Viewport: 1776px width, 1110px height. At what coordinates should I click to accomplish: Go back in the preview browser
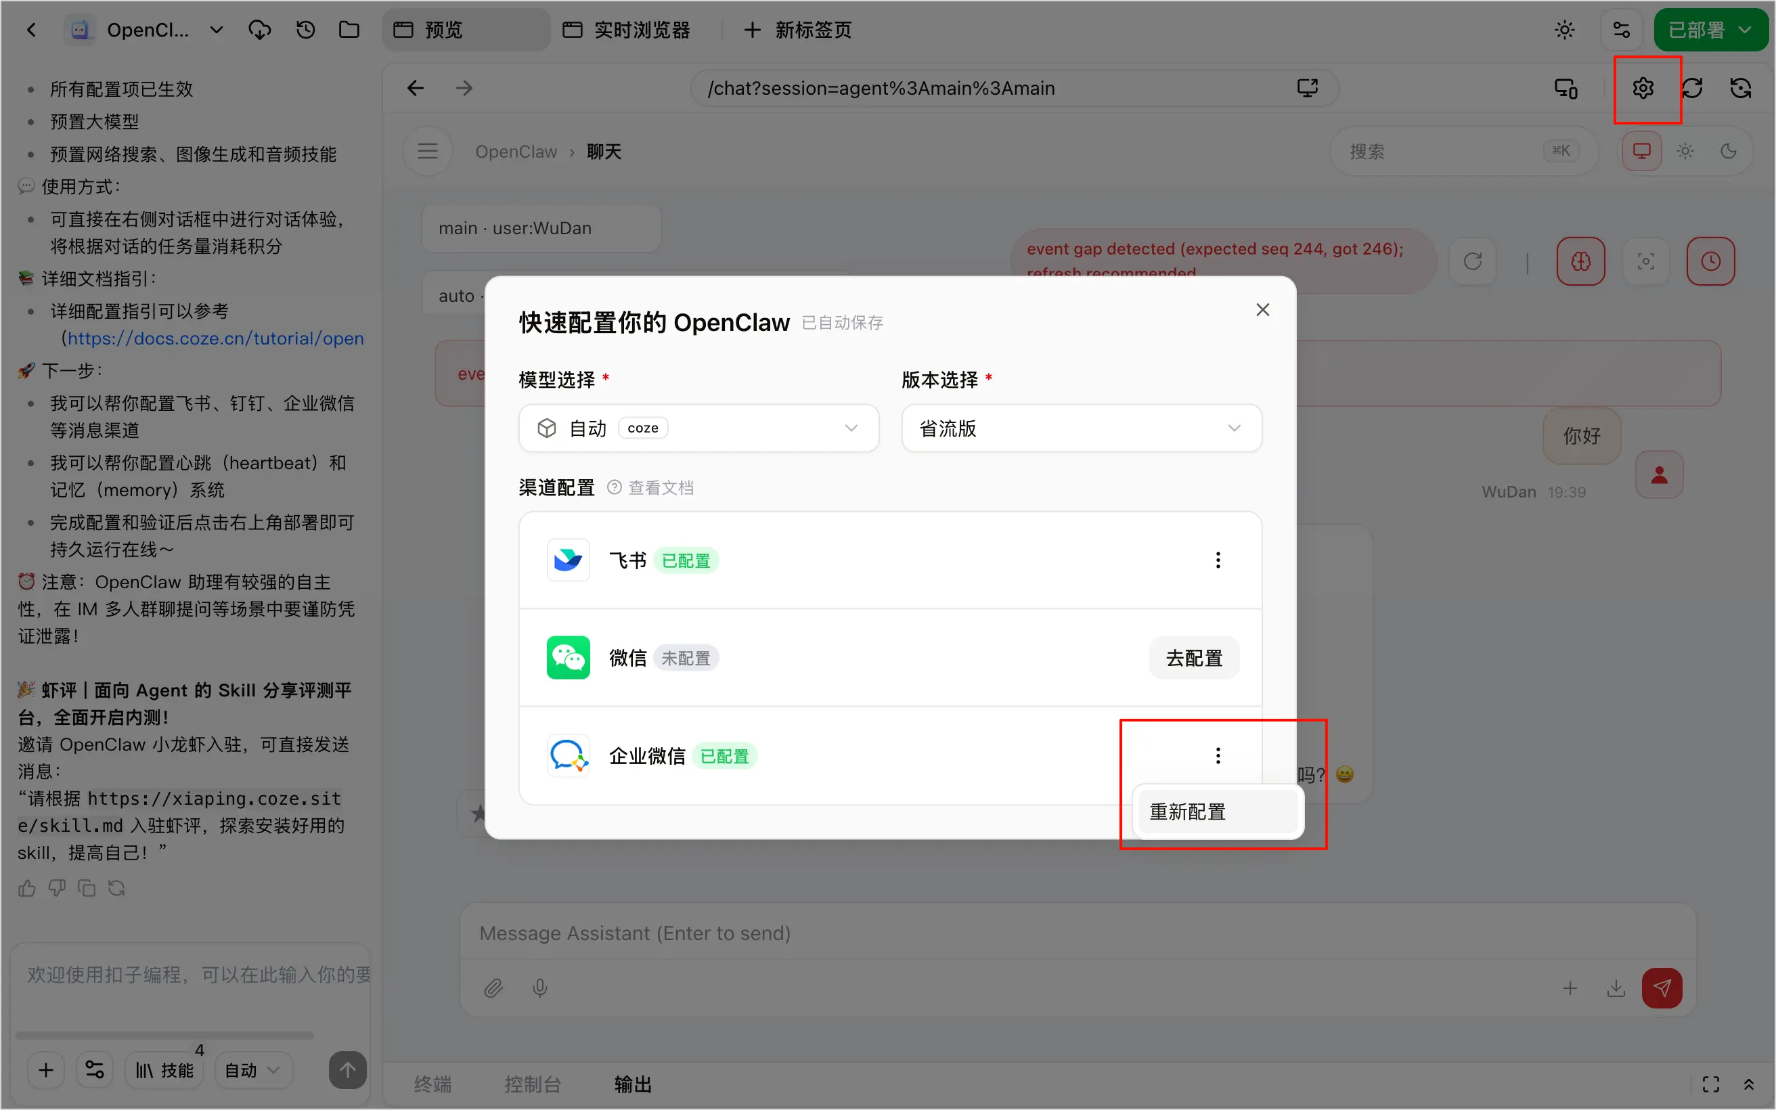coord(416,88)
